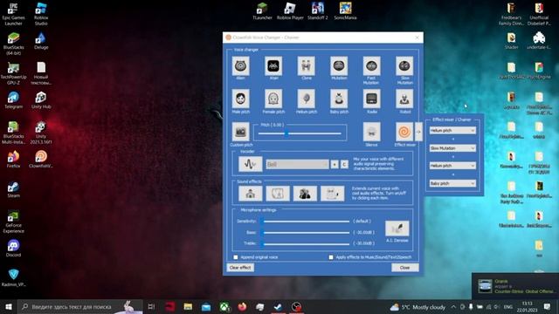Open the Helium pitch dropdown above Baby pitch

pyautogui.click(x=452, y=166)
